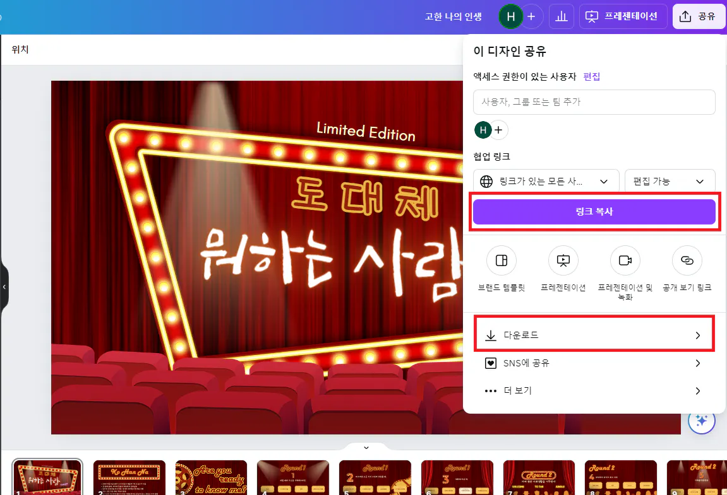Choose the 브랜드 템플릿 icon
The width and height of the screenshot is (727, 495).
coord(502,260)
